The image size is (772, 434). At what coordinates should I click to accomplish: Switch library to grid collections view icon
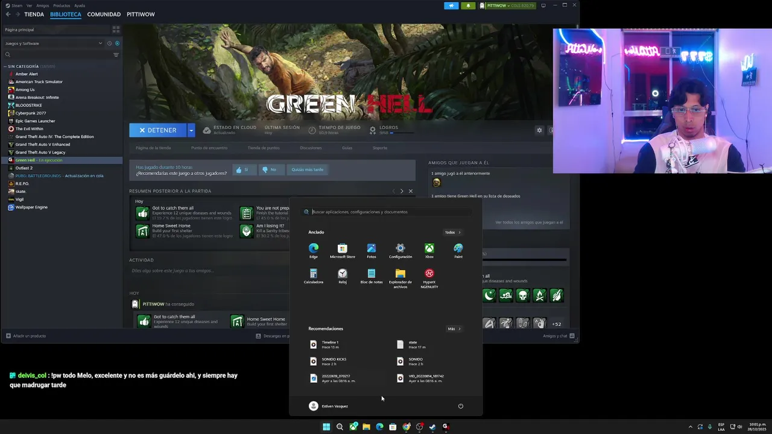pyautogui.click(x=116, y=29)
